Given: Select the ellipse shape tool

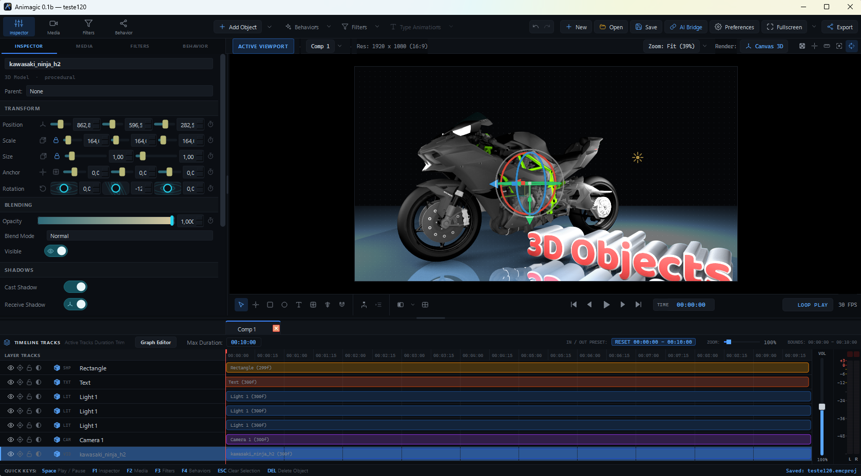Looking at the screenshot, I should tap(284, 305).
